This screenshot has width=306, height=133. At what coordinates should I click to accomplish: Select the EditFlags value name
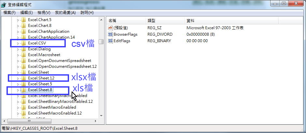pos(122,41)
